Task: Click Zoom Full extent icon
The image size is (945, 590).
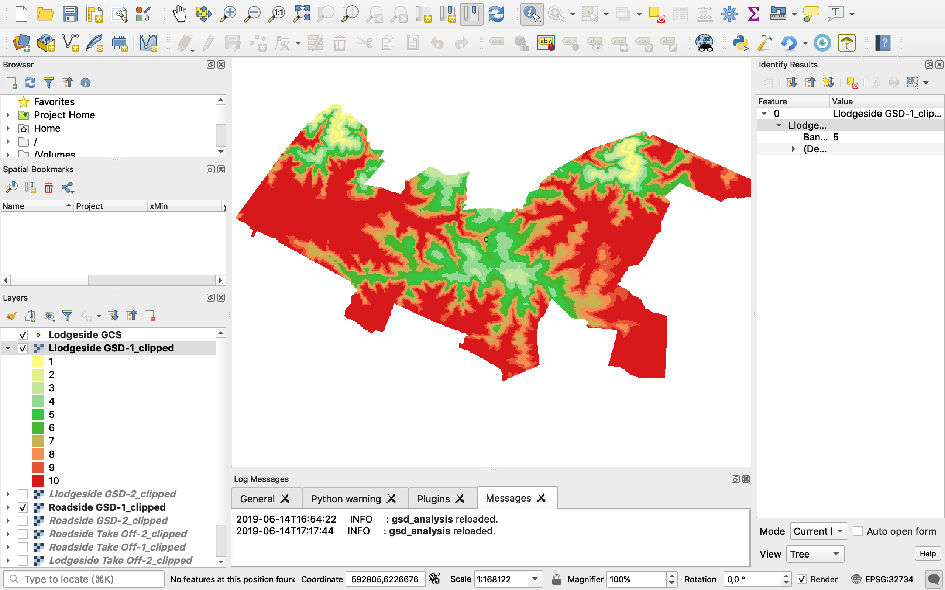Action: coord(301,14)
